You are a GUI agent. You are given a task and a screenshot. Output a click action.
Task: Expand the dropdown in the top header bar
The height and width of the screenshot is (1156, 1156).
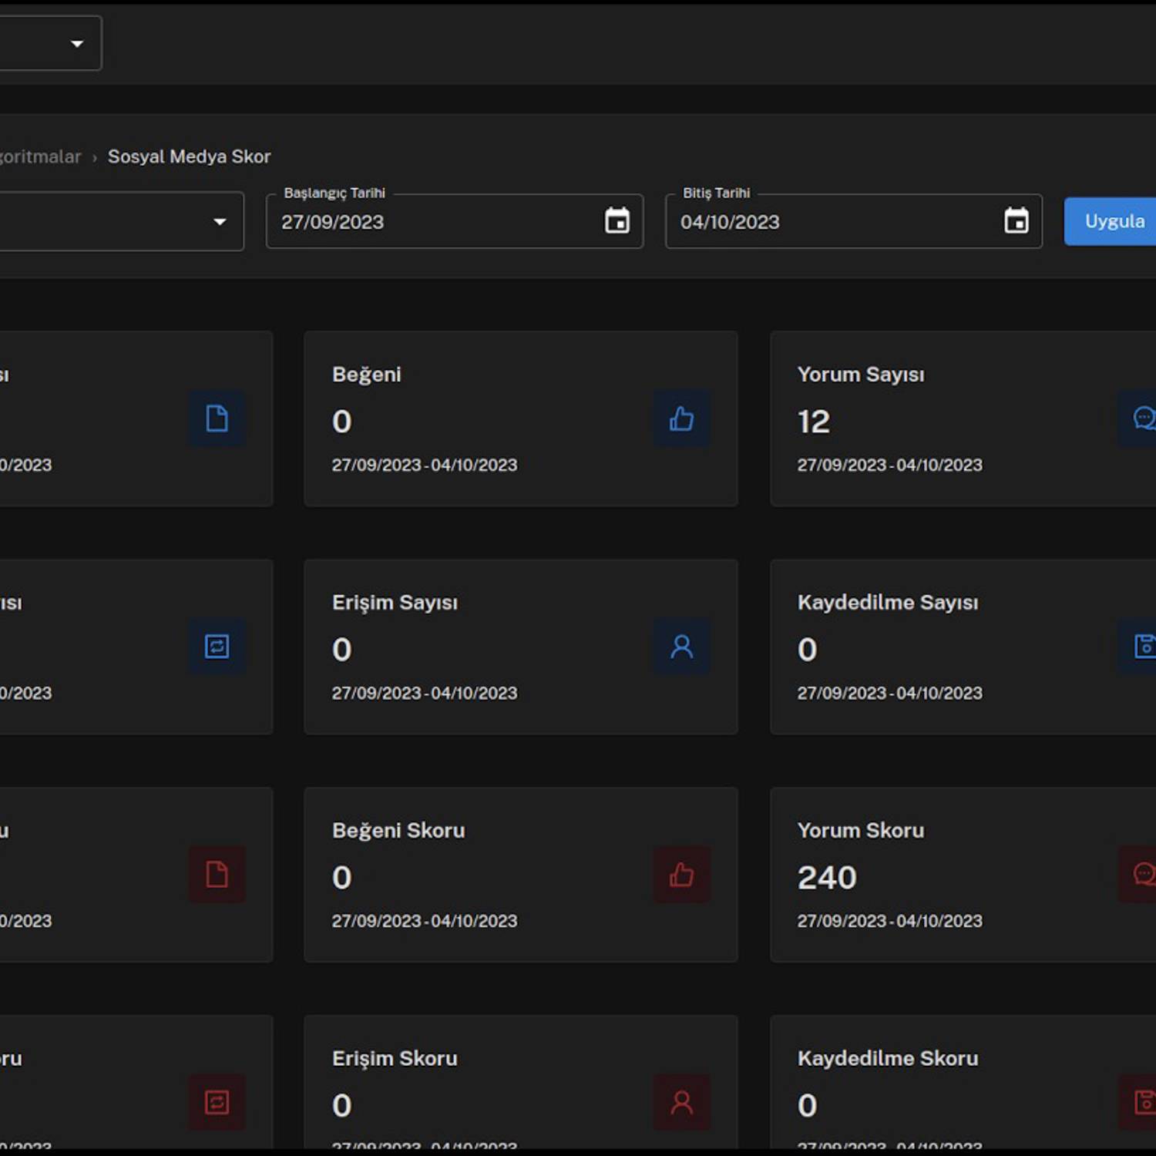coord(76,44)
